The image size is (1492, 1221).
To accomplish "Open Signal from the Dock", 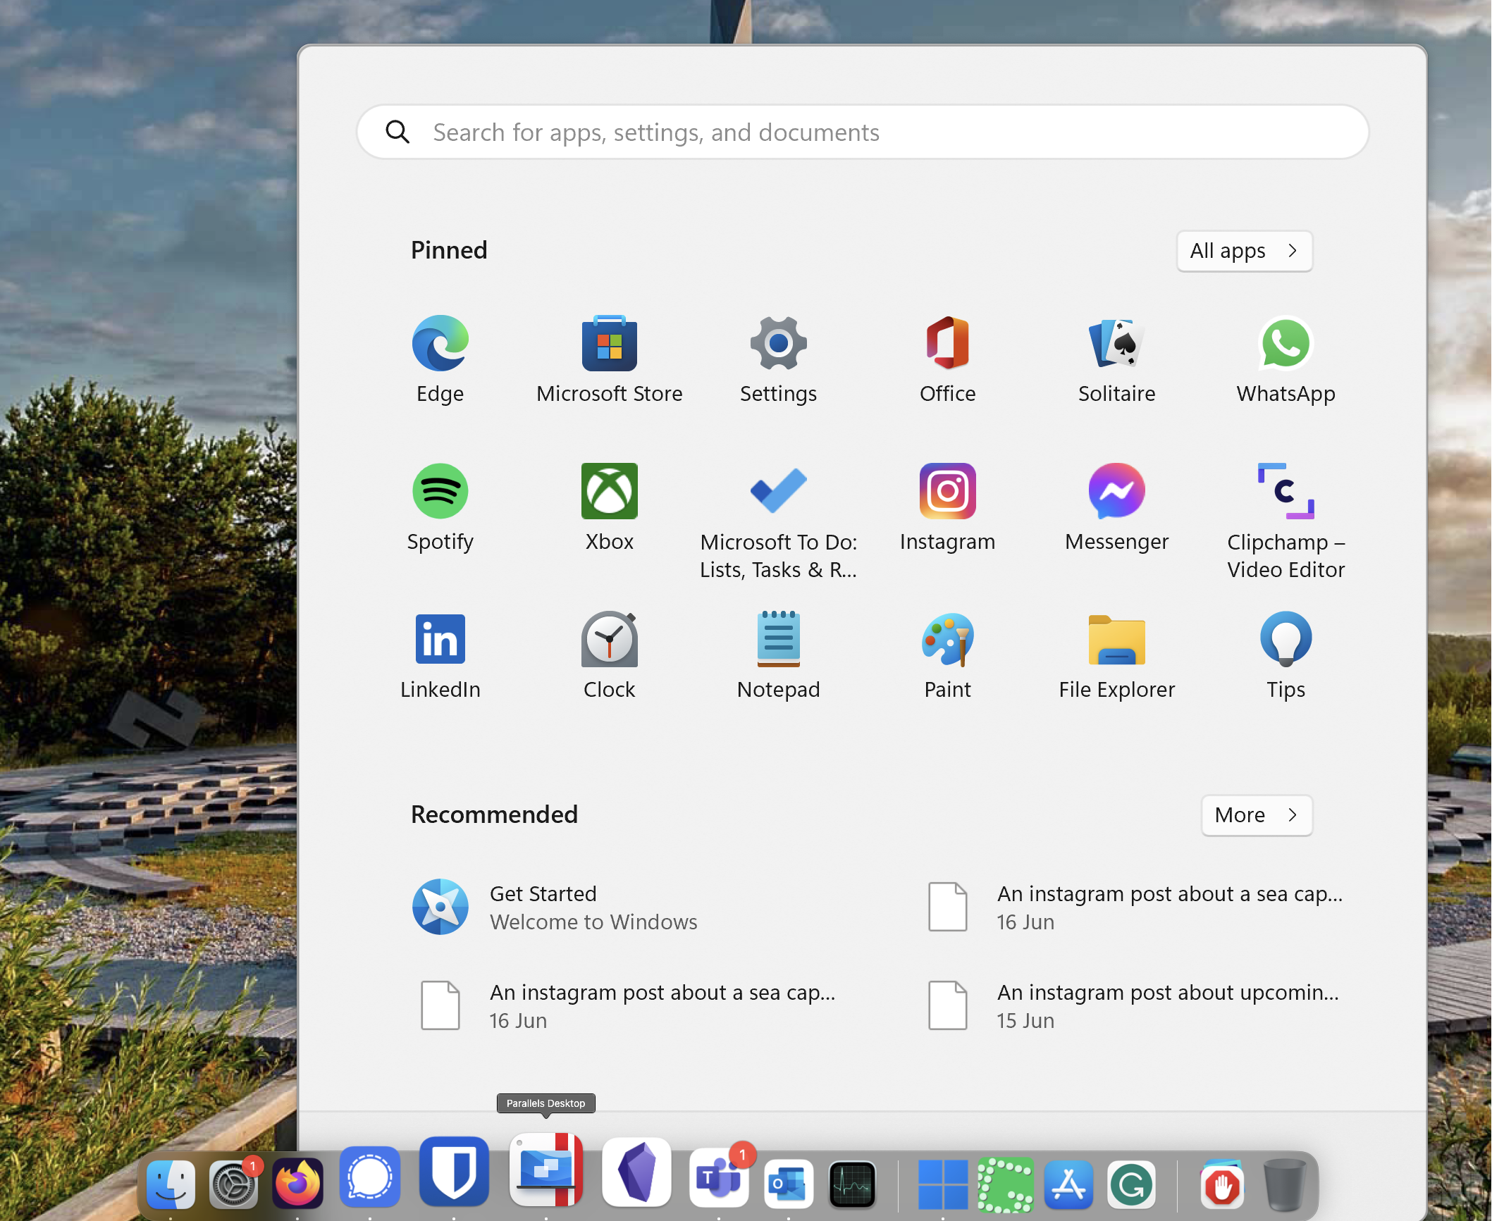I will [x=370, y=1177].
